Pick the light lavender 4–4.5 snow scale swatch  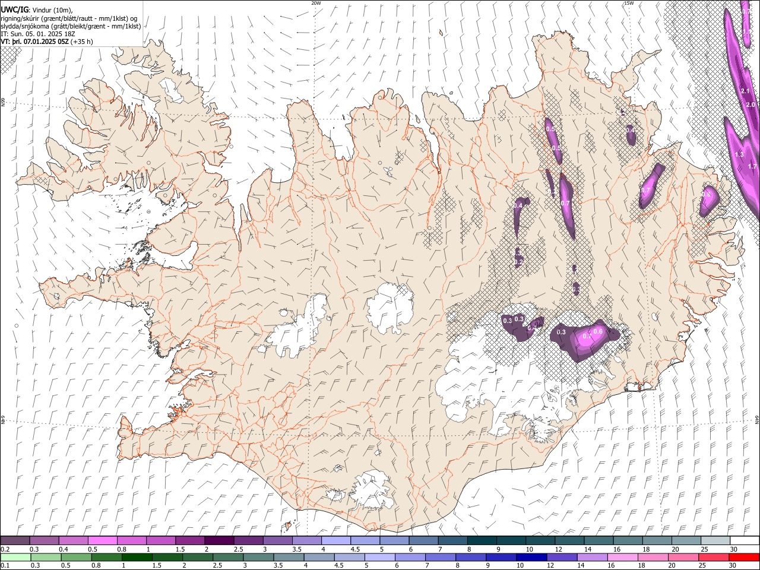336,540
